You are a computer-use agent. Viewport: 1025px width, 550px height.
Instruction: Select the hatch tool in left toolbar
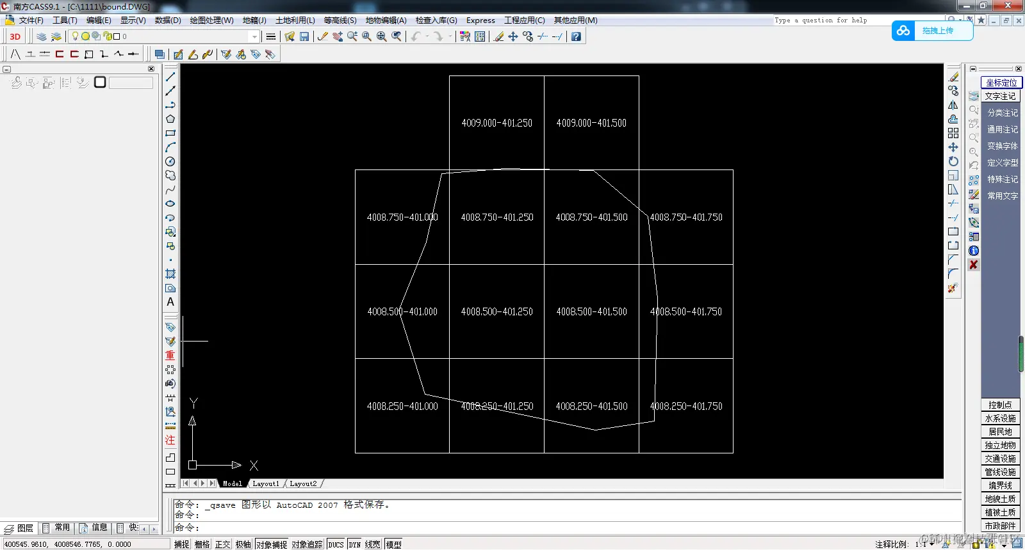coord(170,274)
